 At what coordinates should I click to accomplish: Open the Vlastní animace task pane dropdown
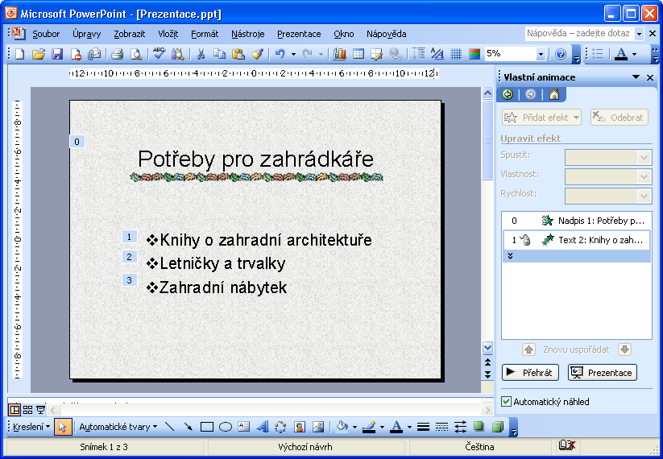(x=636, y=77)
